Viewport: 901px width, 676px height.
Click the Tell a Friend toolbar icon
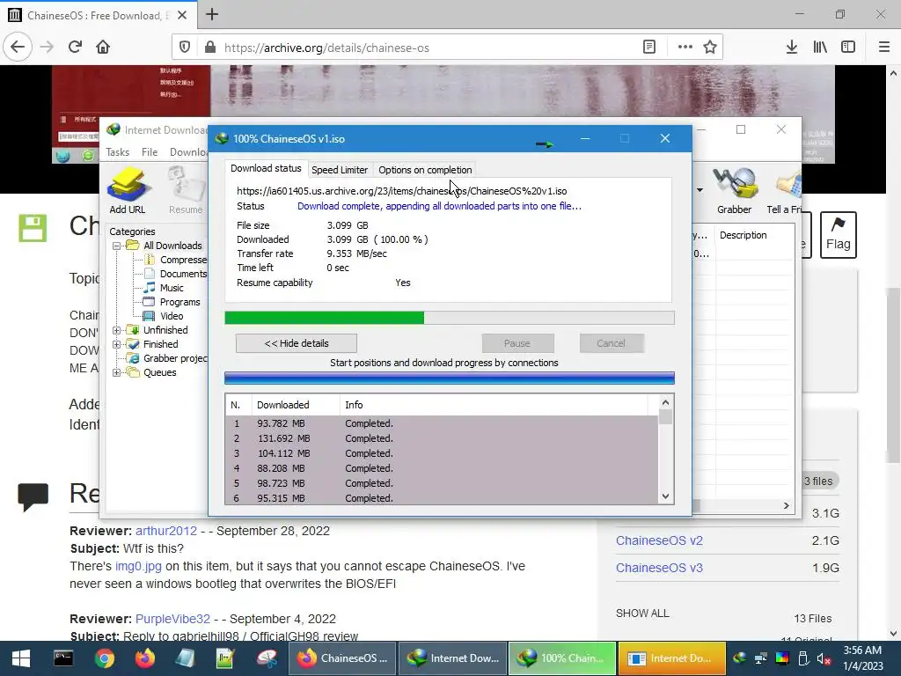coord(784,190)
